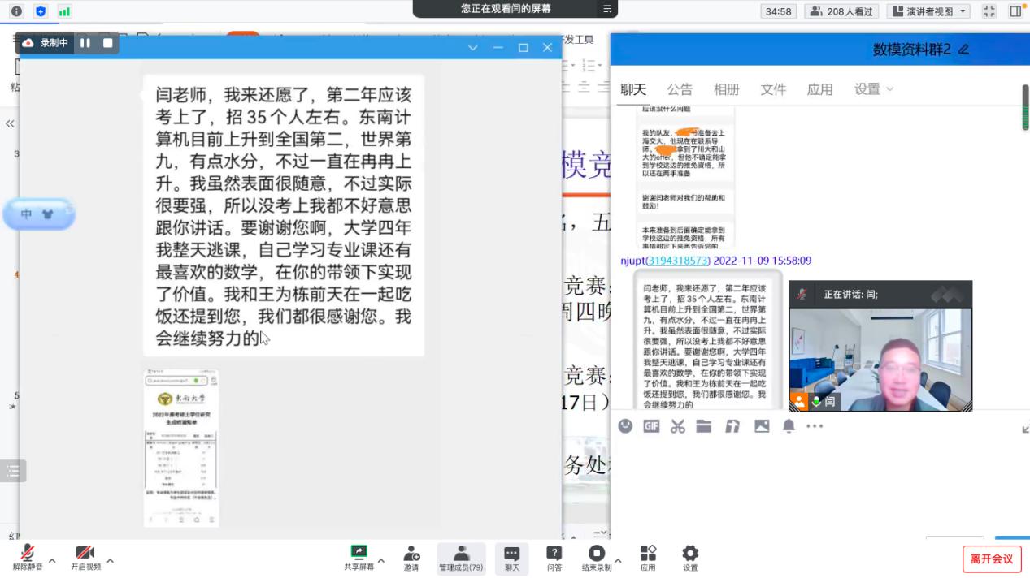1030x578 pixels.
Task: Select the scissors screenshot tool
Action: [x=678, y=426]
